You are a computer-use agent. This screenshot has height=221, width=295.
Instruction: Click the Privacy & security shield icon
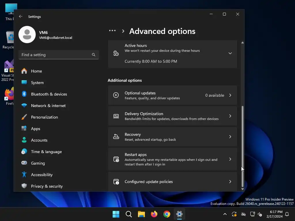(24, 186)
